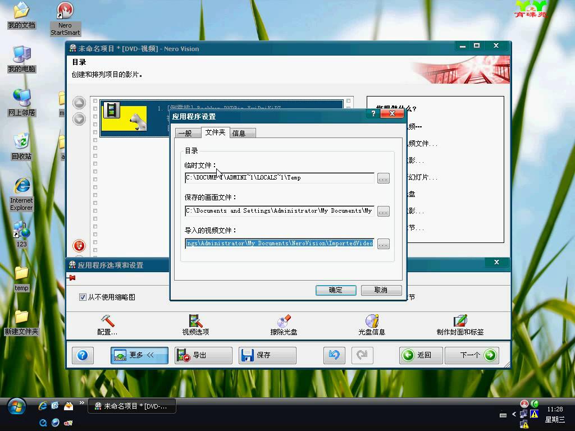Click the 导入的视频文件 path field
This screenshot has width=575, height=431.
(280, 244)
